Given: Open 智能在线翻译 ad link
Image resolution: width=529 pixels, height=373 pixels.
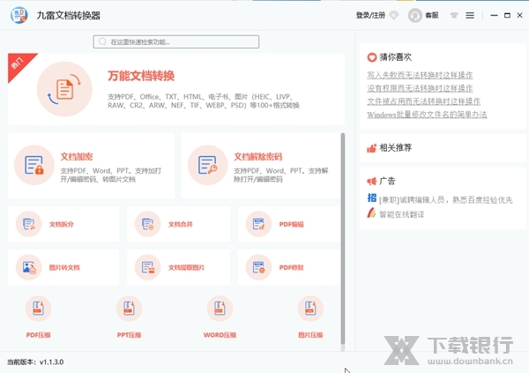Looking at the screenshot, I should coord(401,214).
